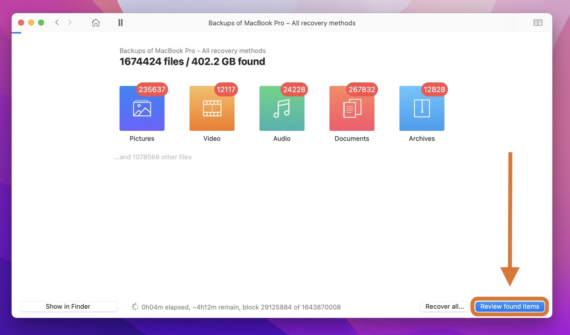Open the Documents category tile
Screen dimensions: 570x335
tap(352, 108)
